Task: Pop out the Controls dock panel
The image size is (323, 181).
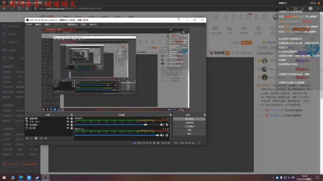Action: click(205, 115)
